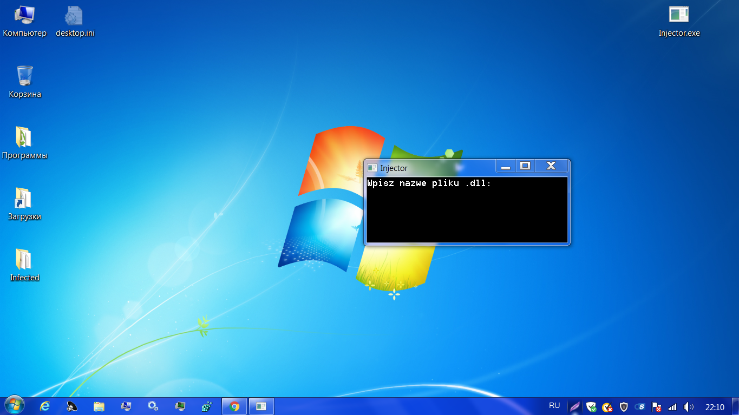Open the gears settings taskbar icon
The width and height of the screenshot is (739, 415).
(153, 406)
